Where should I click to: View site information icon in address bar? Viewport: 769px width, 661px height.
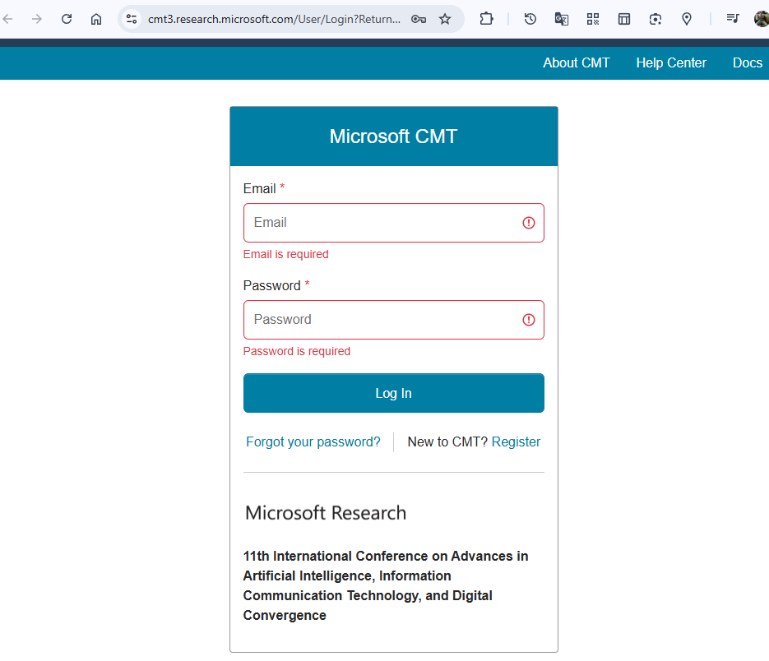pos(132,19)
